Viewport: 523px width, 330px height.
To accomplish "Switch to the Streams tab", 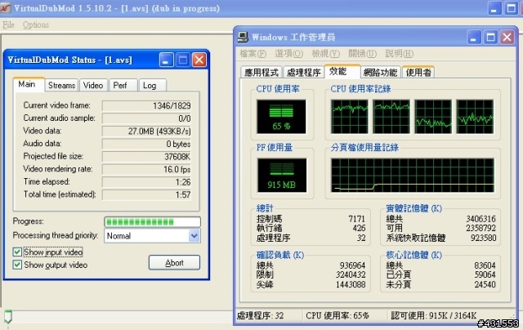I will point(62,85).
